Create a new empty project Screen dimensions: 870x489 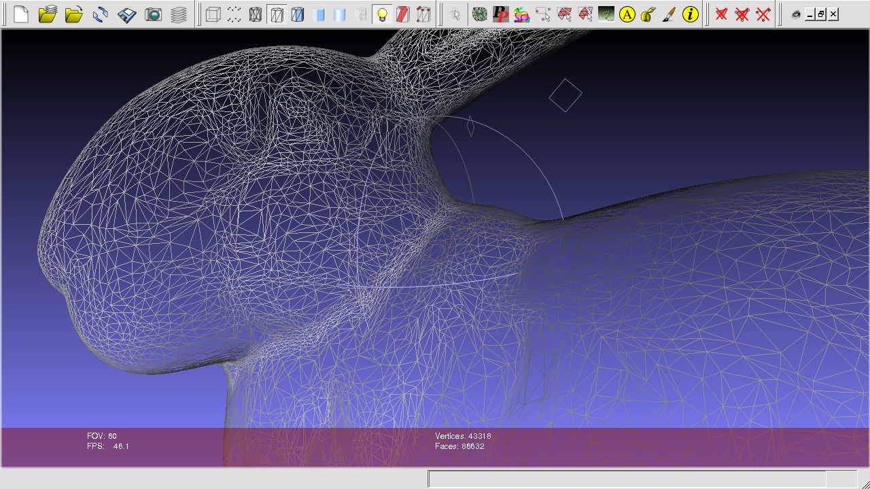[21, 14]
